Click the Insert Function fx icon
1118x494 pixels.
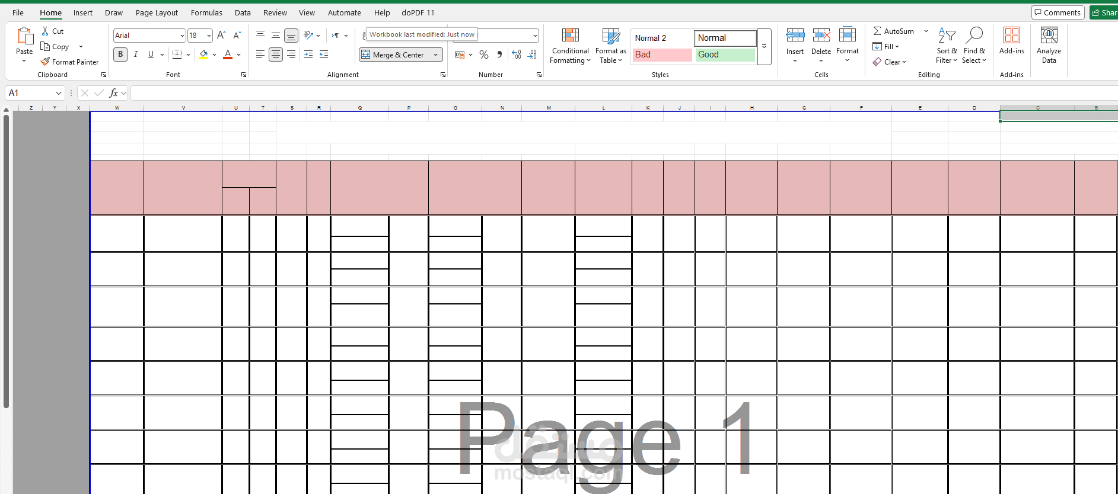pos(114,93)
